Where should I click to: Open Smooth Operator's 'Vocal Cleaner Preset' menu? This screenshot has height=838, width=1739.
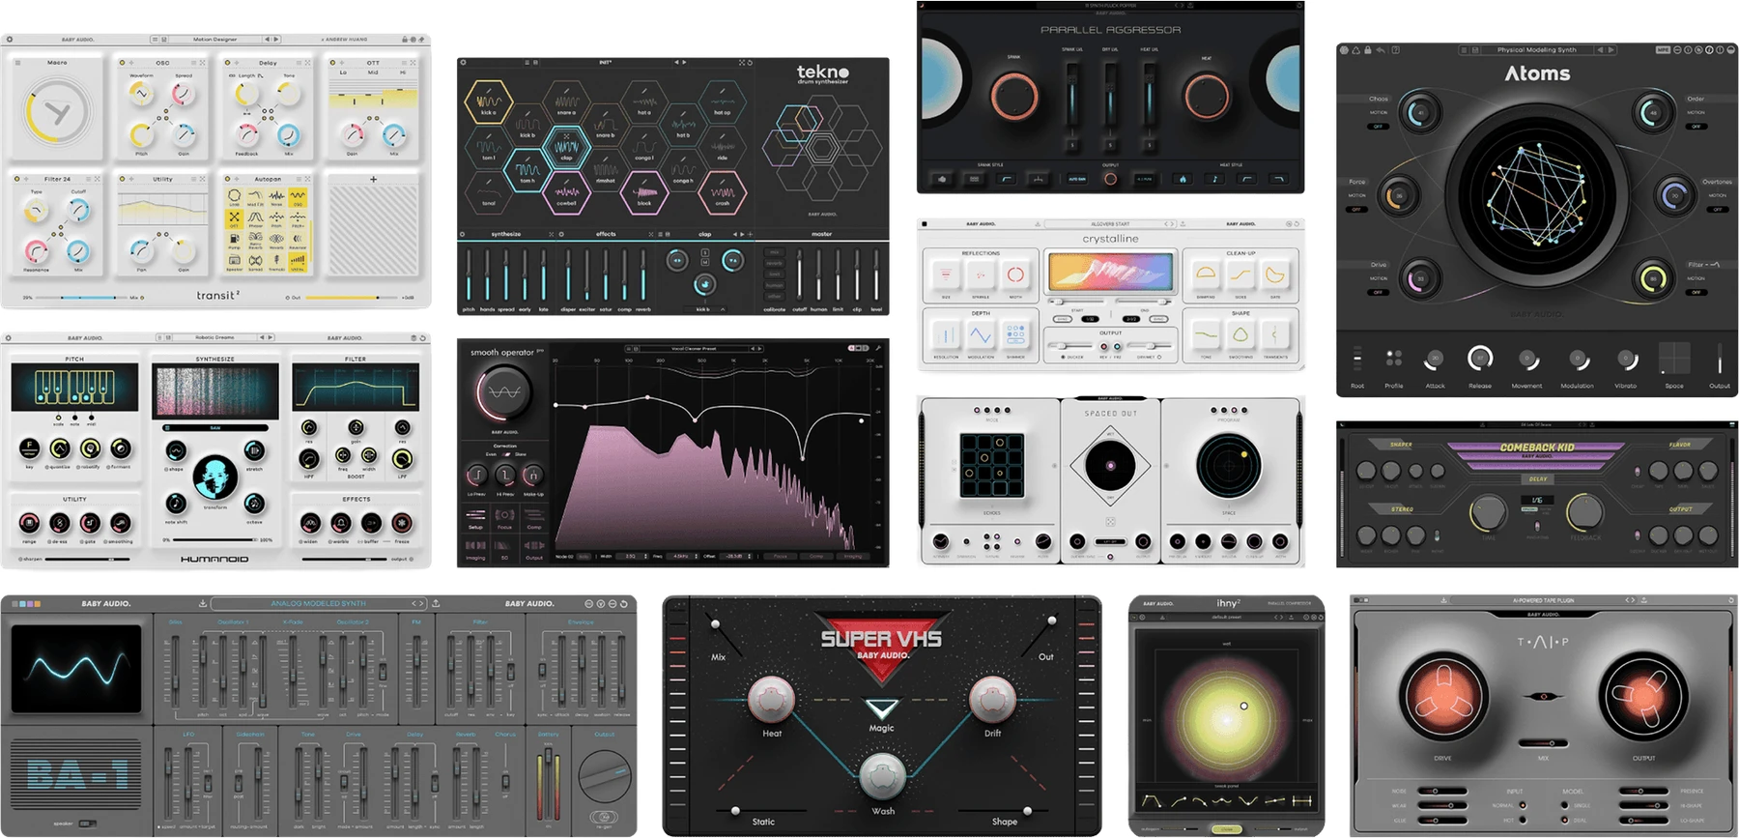pyautogui.click(x=693, y=348)
